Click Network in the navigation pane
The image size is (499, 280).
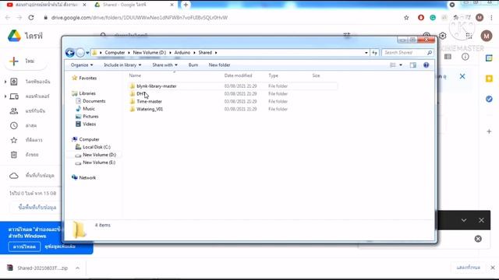coord(87,178)
